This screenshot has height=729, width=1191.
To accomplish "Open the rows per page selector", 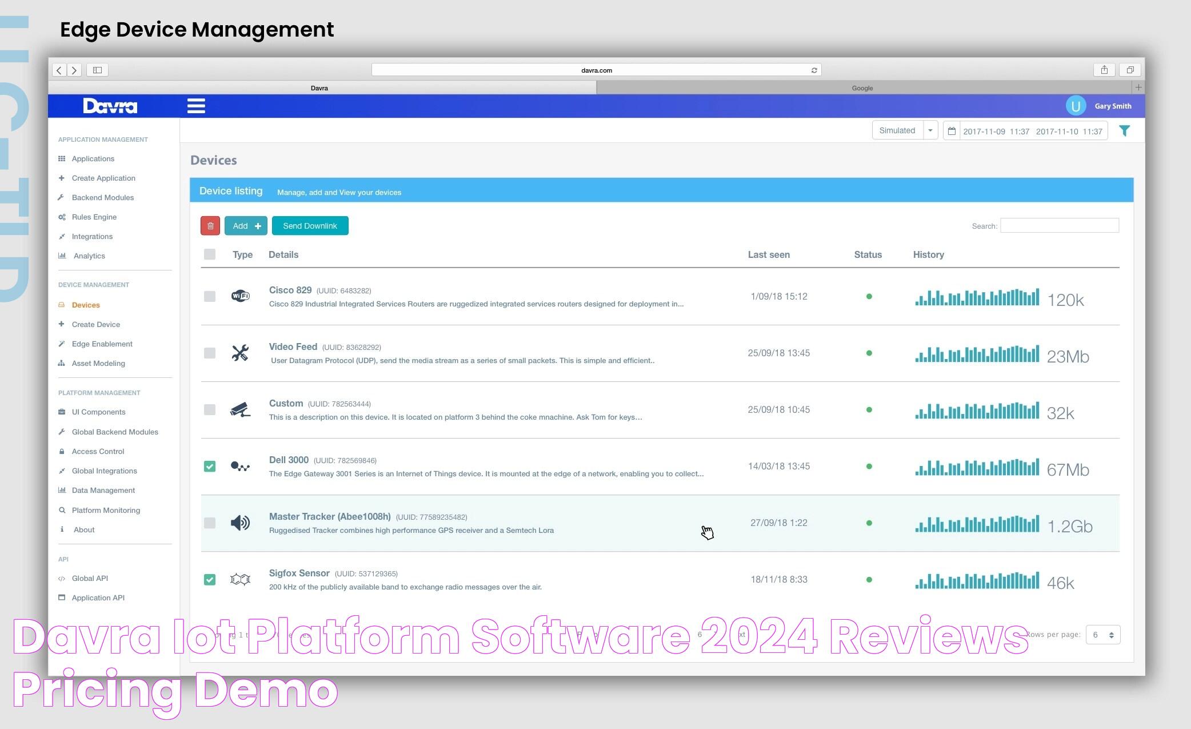I will (1103, 635).
